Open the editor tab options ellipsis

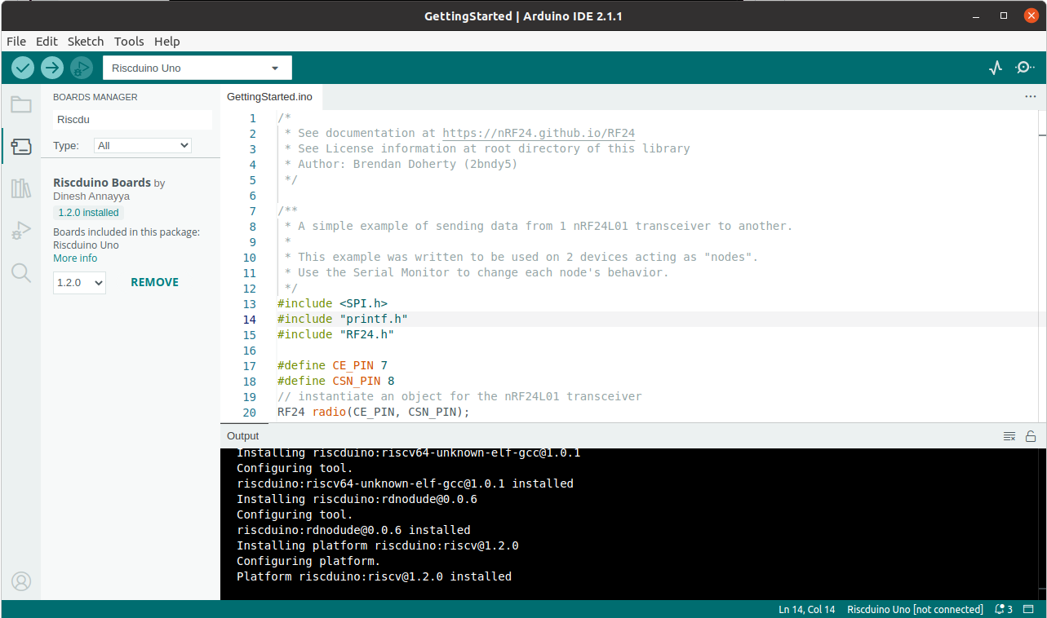[1030, 96]
